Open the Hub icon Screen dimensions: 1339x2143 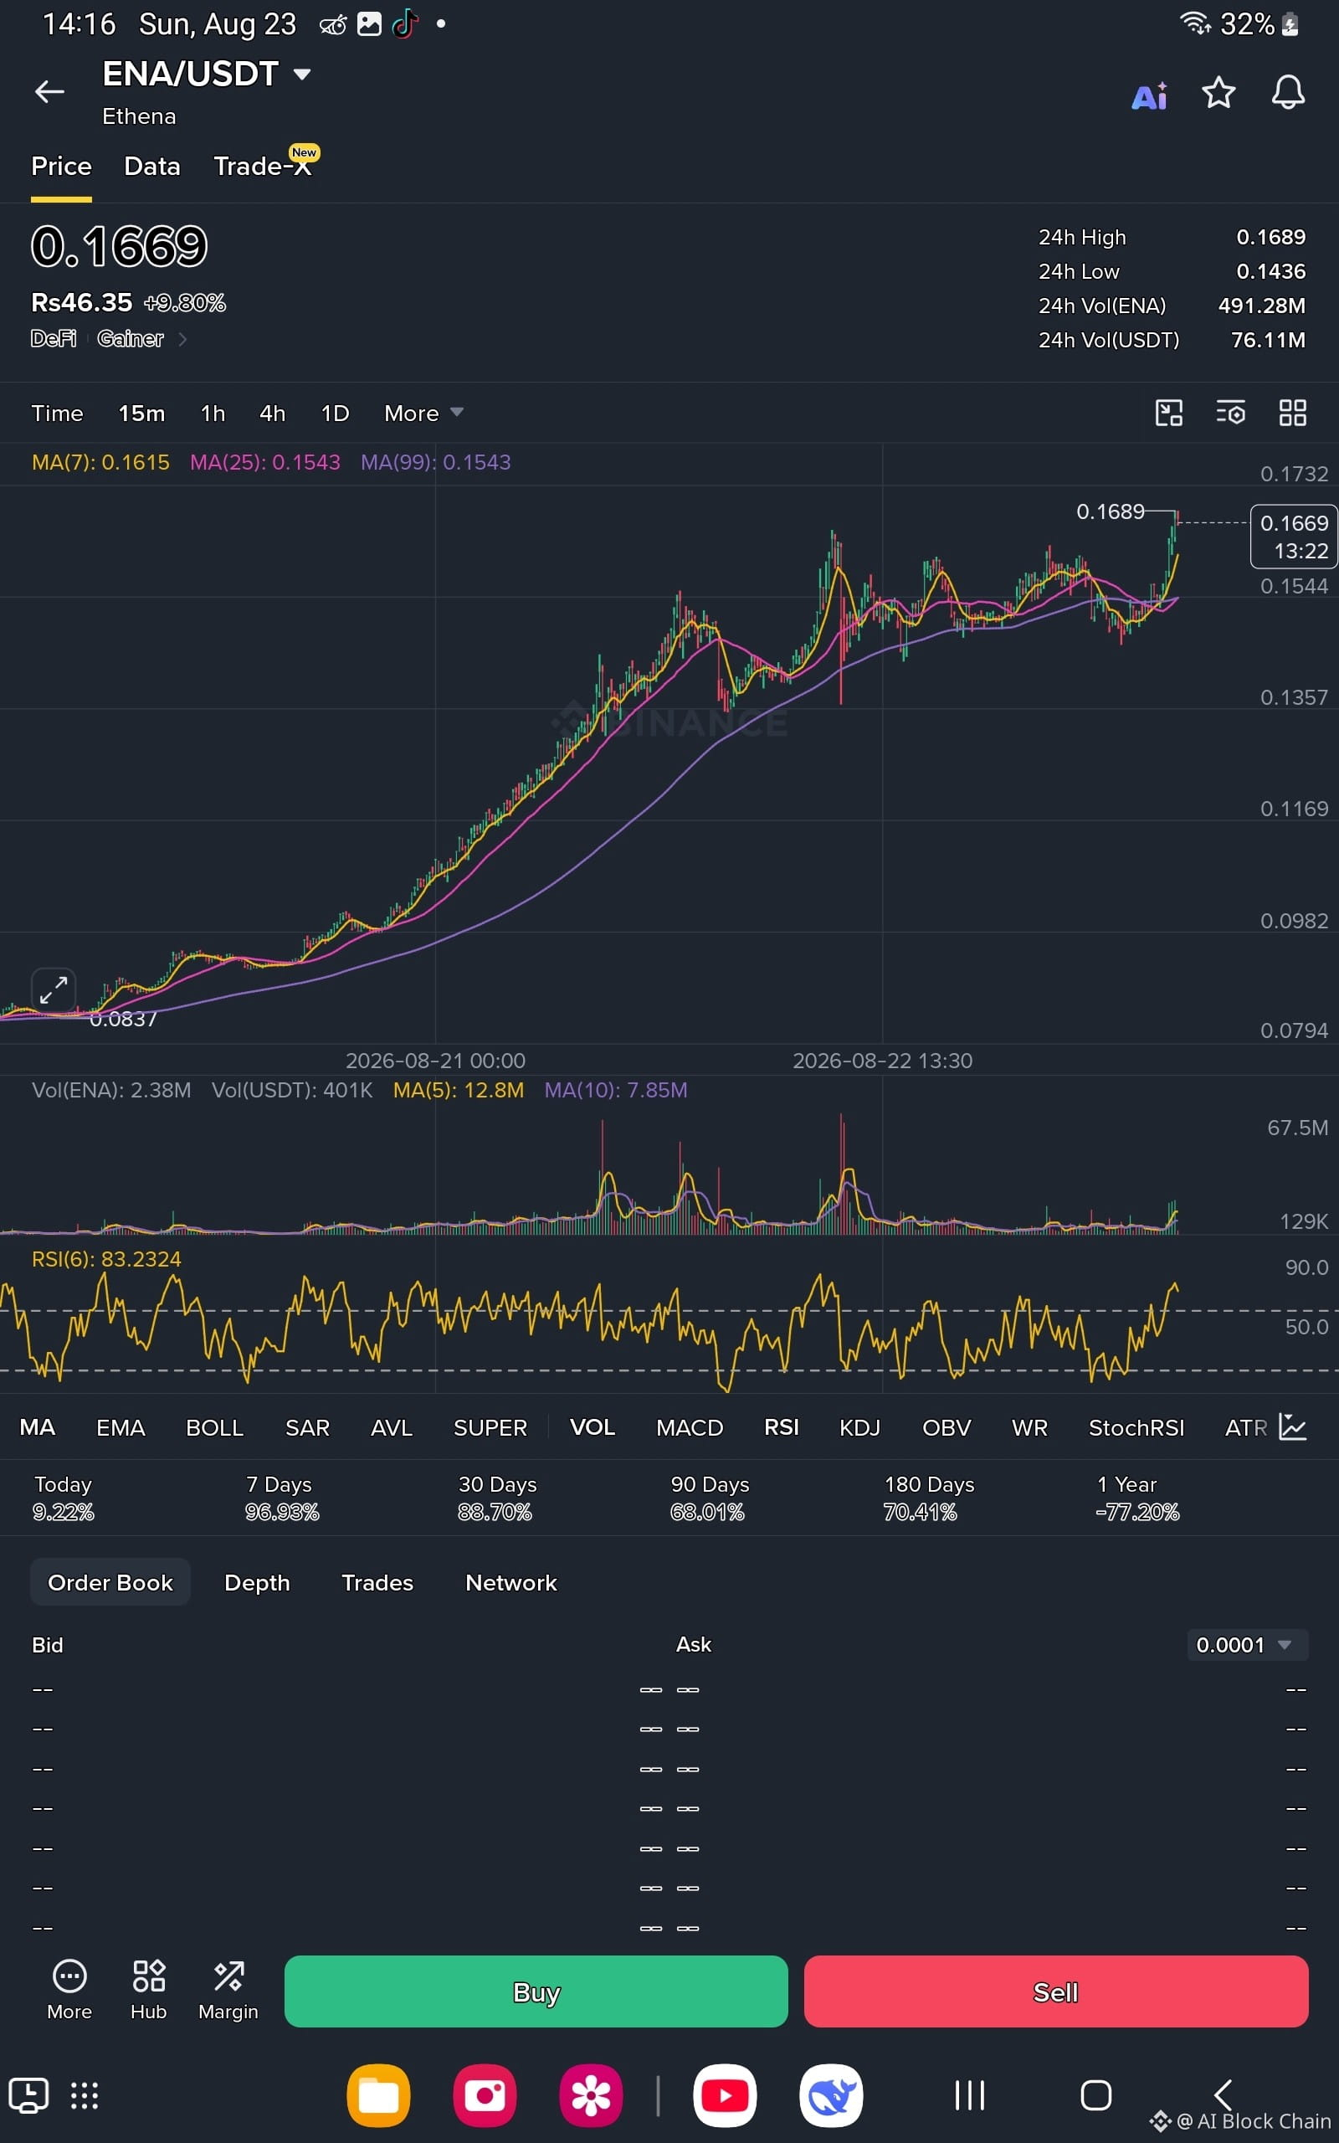pyautogui.click(x=149, y=1990)
